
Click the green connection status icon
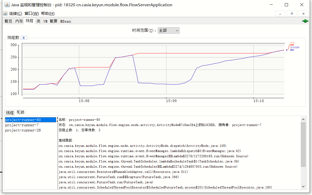click(x=305, y=21)
